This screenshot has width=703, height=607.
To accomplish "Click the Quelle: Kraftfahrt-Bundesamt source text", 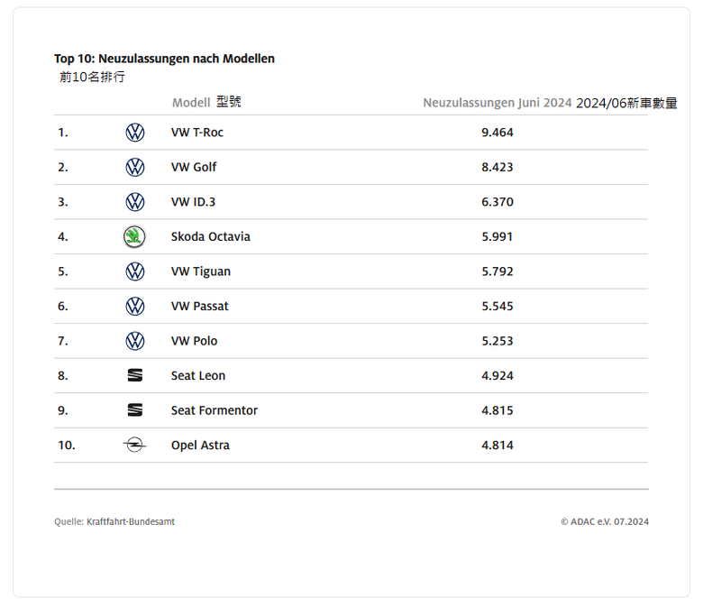I will [114, 522].
